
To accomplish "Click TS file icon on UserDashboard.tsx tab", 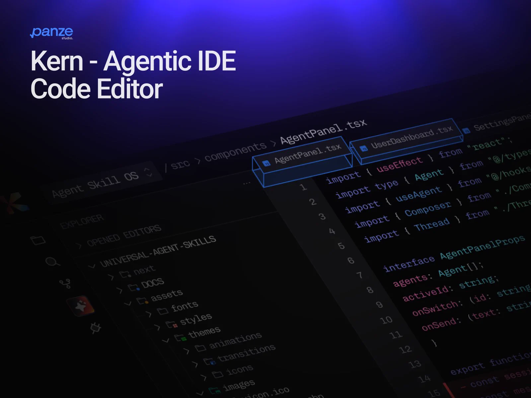I will 364,148.
